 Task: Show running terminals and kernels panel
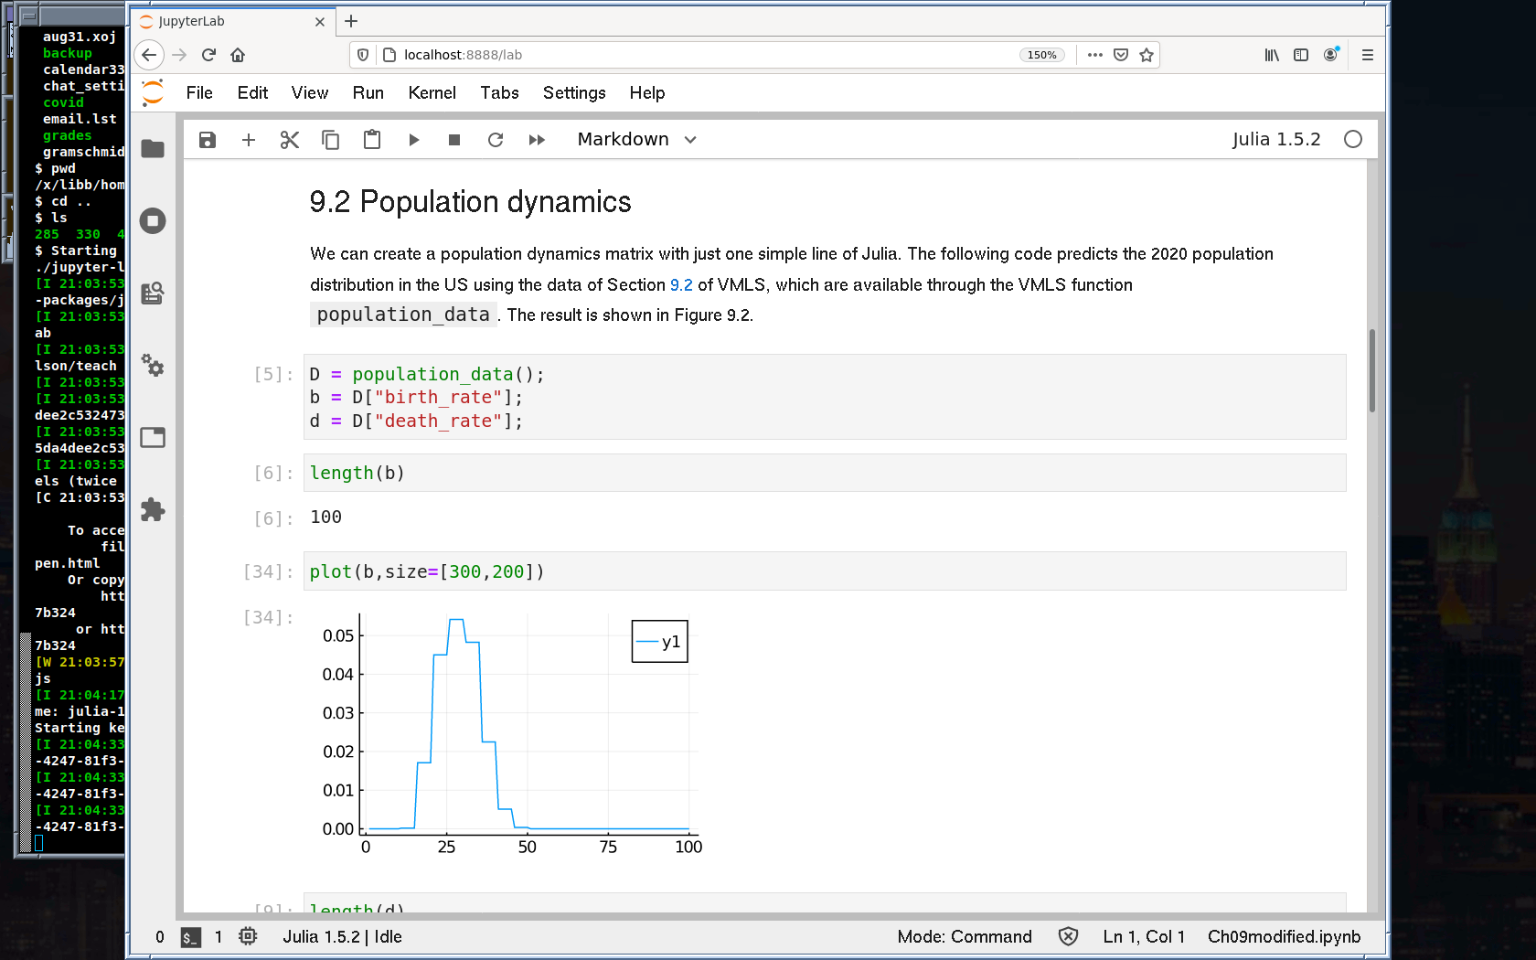coord(153,220)
